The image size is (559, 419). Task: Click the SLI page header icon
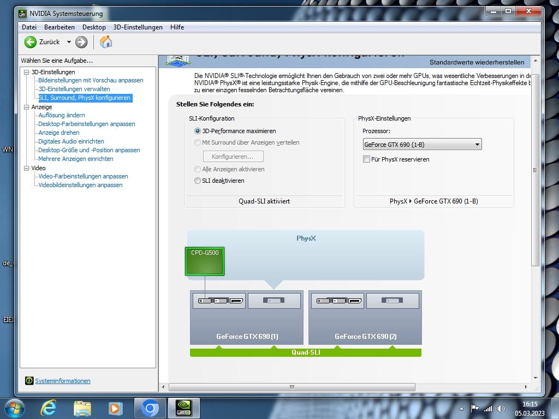click(x=177, y=61)
